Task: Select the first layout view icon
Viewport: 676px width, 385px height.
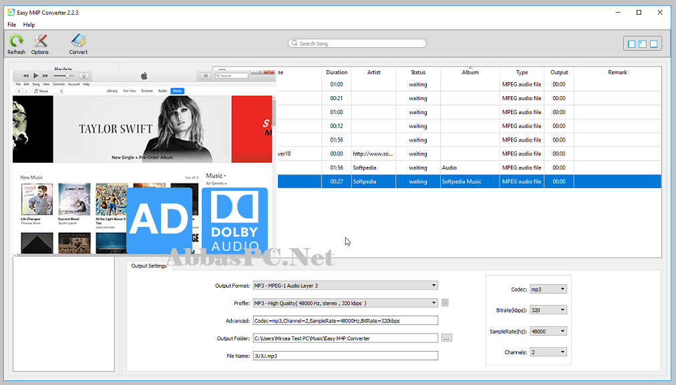Action: [x=632, y=44]
